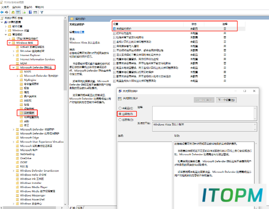Click the 上一个设置(P) button

tap(204, 100)
